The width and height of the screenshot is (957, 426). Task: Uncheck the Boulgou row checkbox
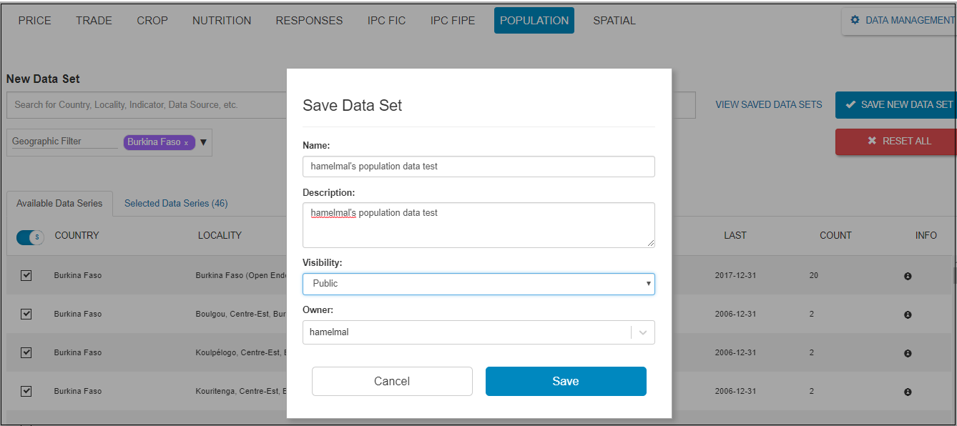click(26, 314)
